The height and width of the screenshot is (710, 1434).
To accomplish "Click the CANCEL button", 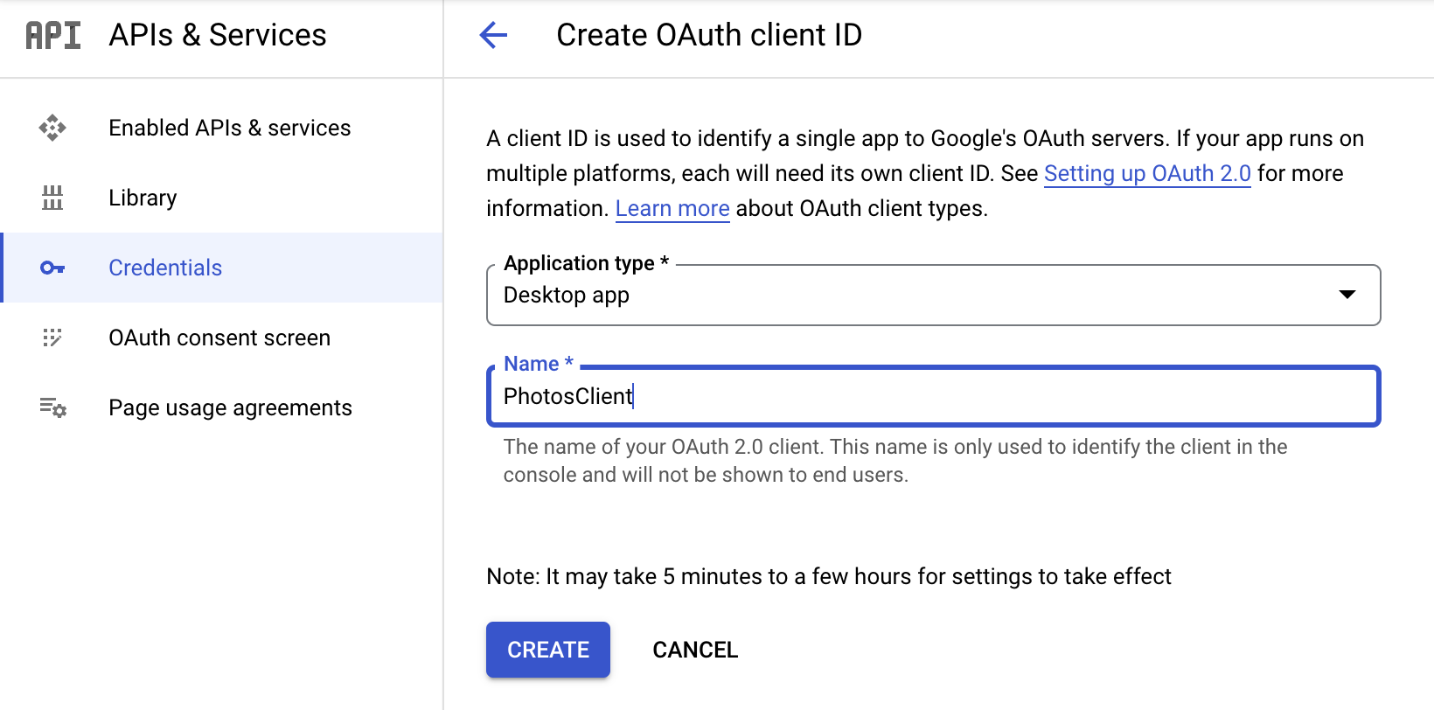I will [695, 650].
